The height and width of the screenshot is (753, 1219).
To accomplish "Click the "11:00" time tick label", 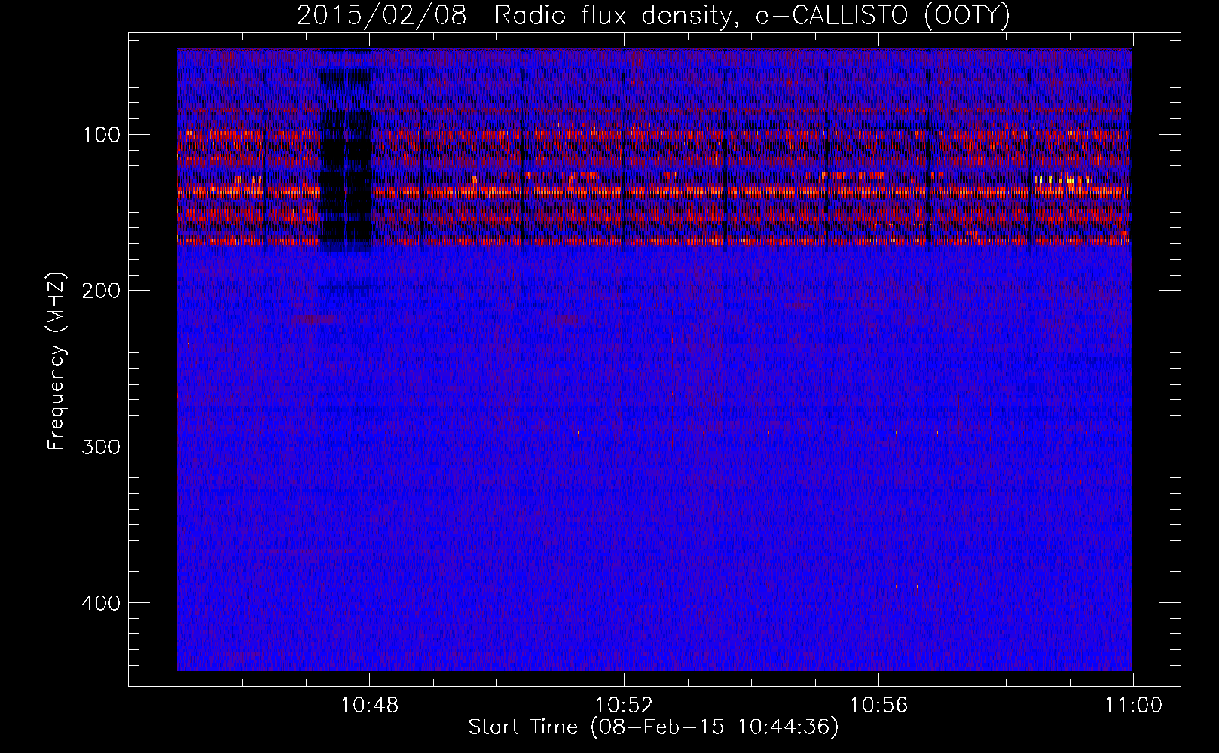I will coord(1133,706).
